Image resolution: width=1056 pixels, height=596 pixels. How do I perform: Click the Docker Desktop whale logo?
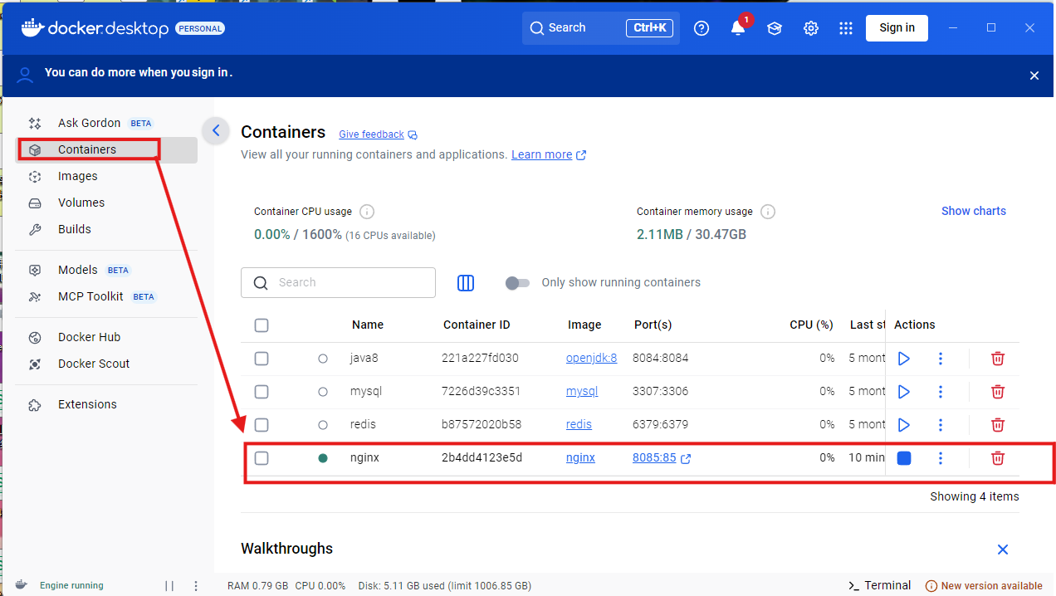(32, 27)
